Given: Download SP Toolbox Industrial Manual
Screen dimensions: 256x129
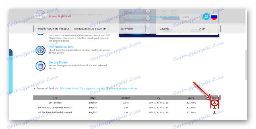Looking at the screenshot, I should 214,112.
